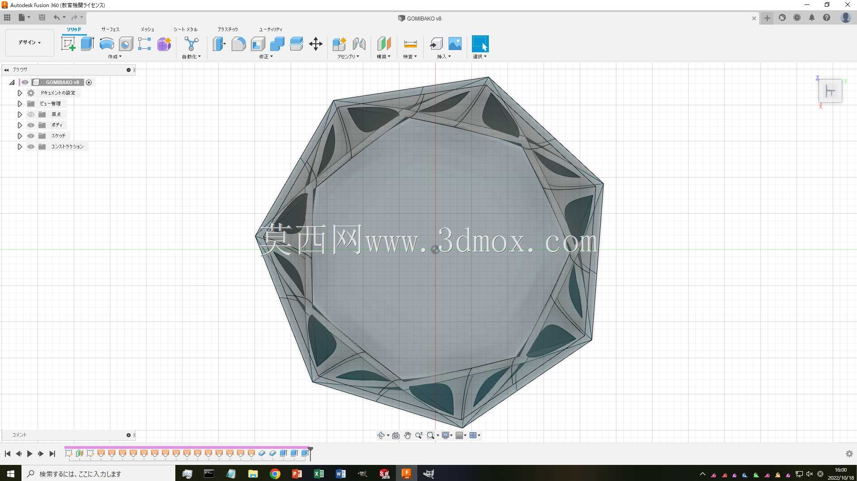Collapse the GOMIBAKO v8 root node
Screen dimensions: 857x481
pyautogui.click(x=12, y=82)
